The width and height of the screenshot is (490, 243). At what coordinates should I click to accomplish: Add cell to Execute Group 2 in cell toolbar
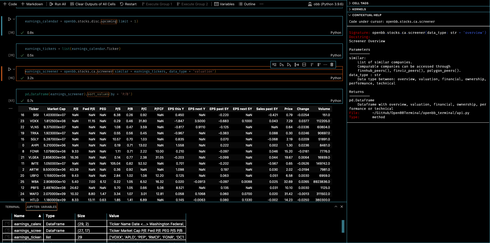pyautogui.click(x=319, y=65)
